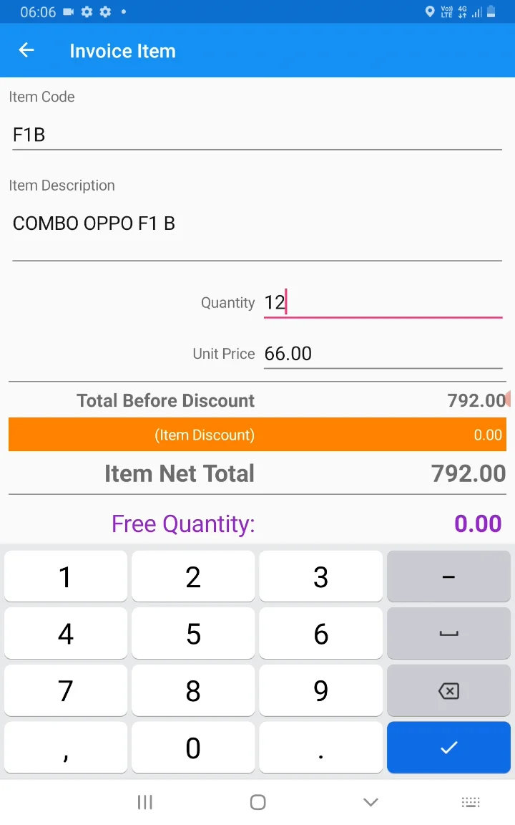The height and width of the screenshot is (825, 515).
Task: Tap the Free Quantity value
Action: 478,524
